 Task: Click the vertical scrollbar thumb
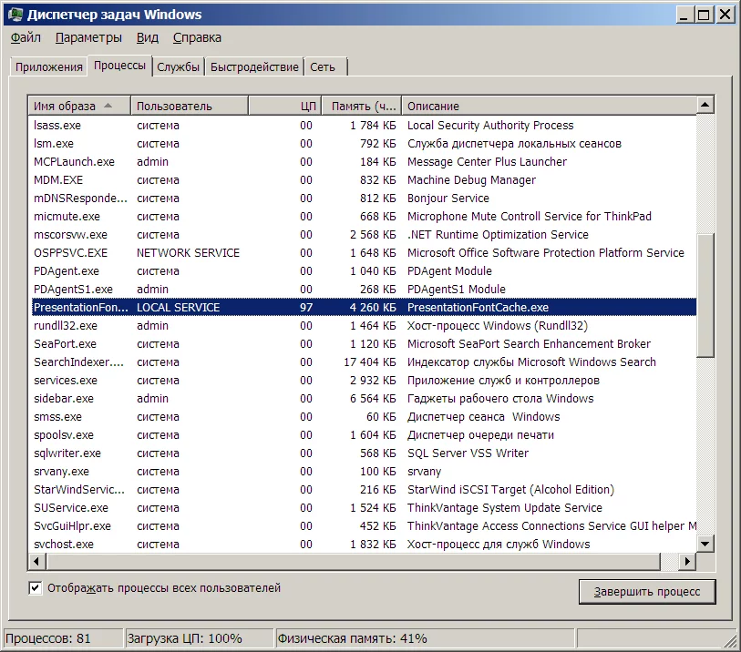coord(705,299)
